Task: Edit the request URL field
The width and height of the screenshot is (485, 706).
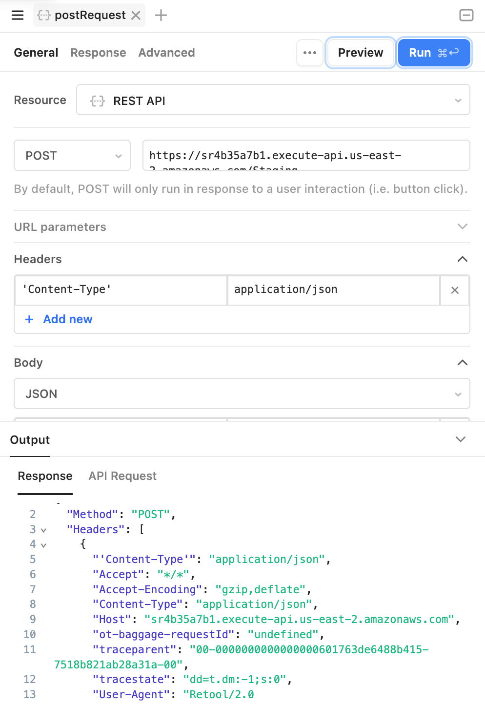Action: (306, 156)
